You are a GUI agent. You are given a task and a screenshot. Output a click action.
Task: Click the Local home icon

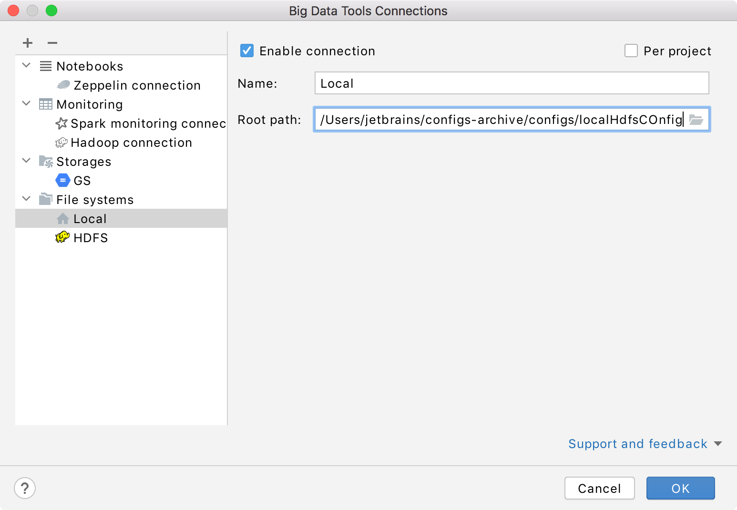[63, 218]
